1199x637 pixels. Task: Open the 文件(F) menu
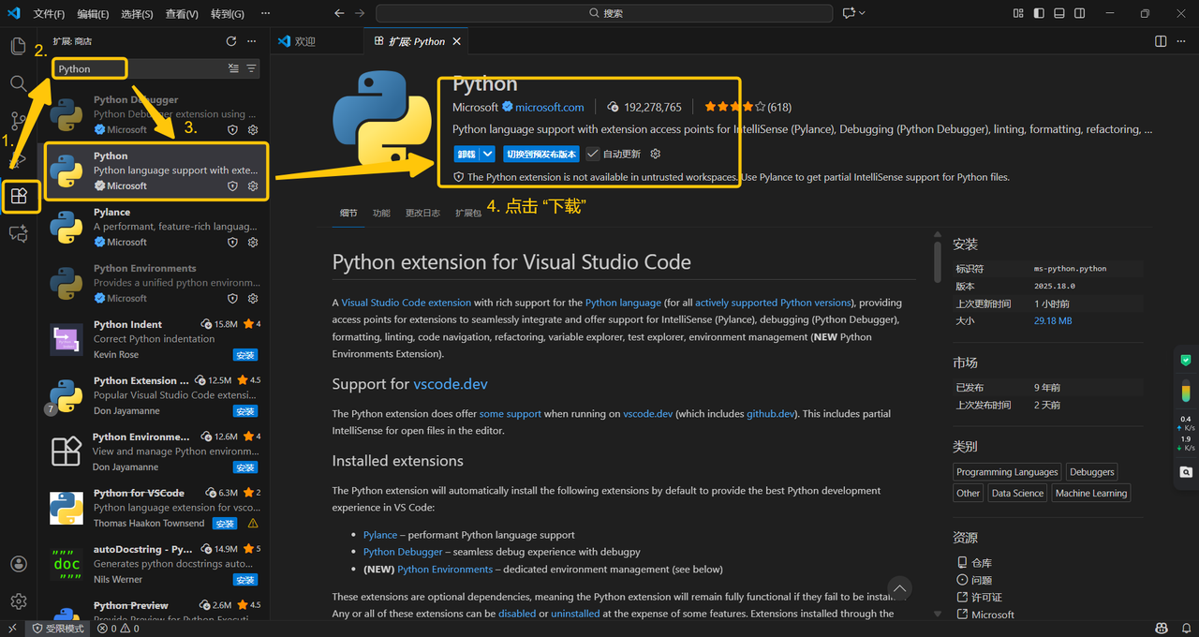click(49, 14)
